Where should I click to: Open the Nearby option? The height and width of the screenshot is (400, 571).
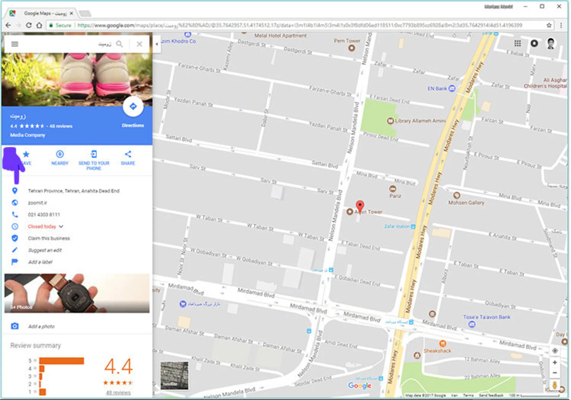[x=60, y=158]
